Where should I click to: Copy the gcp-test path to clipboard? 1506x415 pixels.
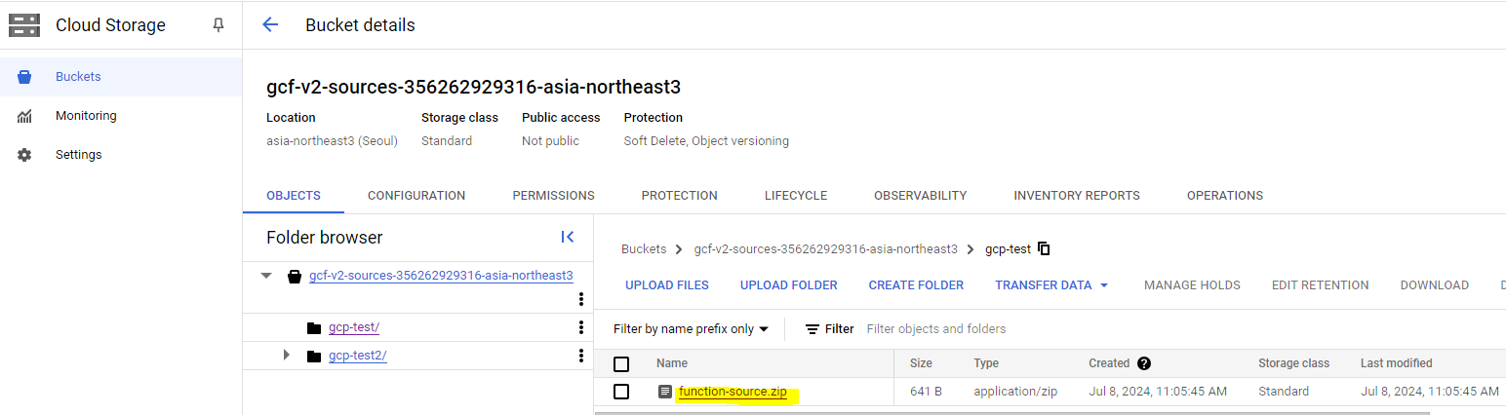[1044, 249]
